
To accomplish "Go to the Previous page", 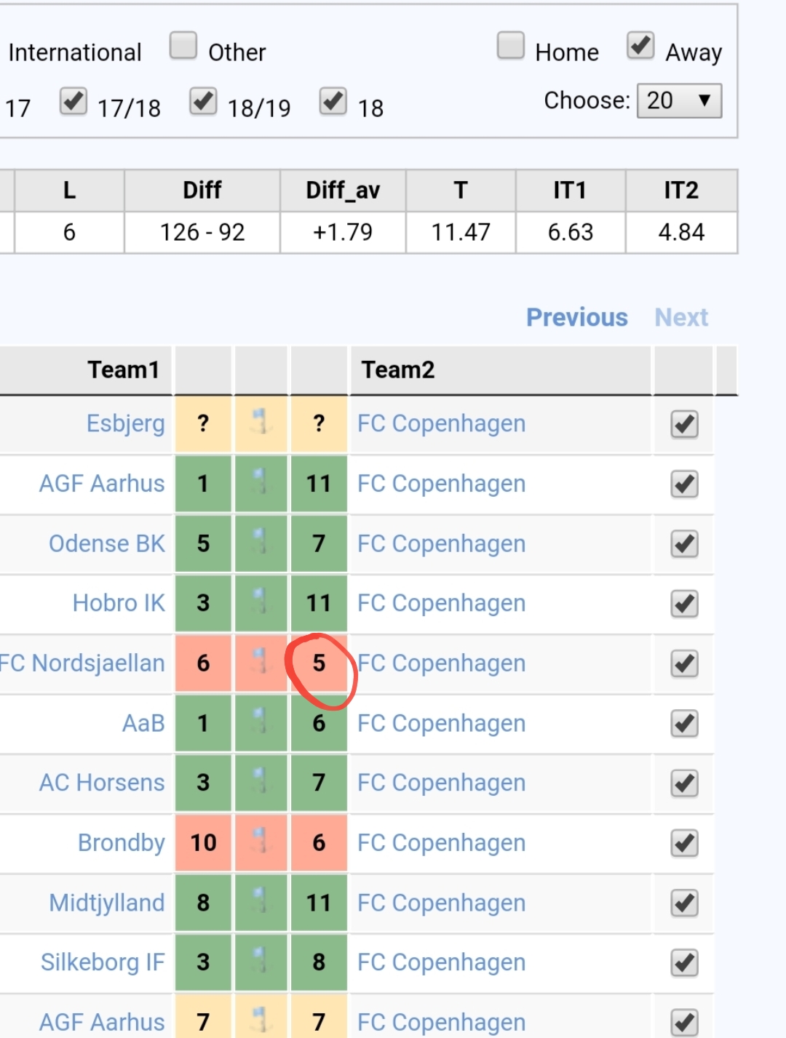I will click(x=577, y=317).
